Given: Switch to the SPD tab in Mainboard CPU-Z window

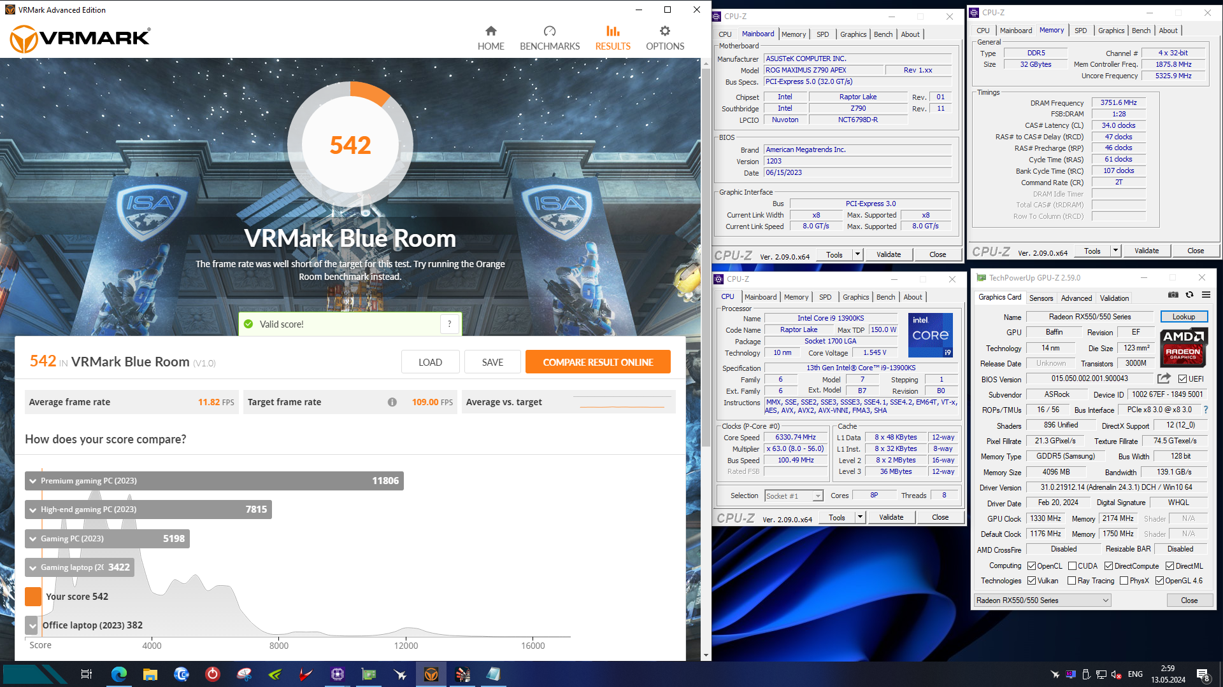Looking at the screenshot, I should point(822,34).
